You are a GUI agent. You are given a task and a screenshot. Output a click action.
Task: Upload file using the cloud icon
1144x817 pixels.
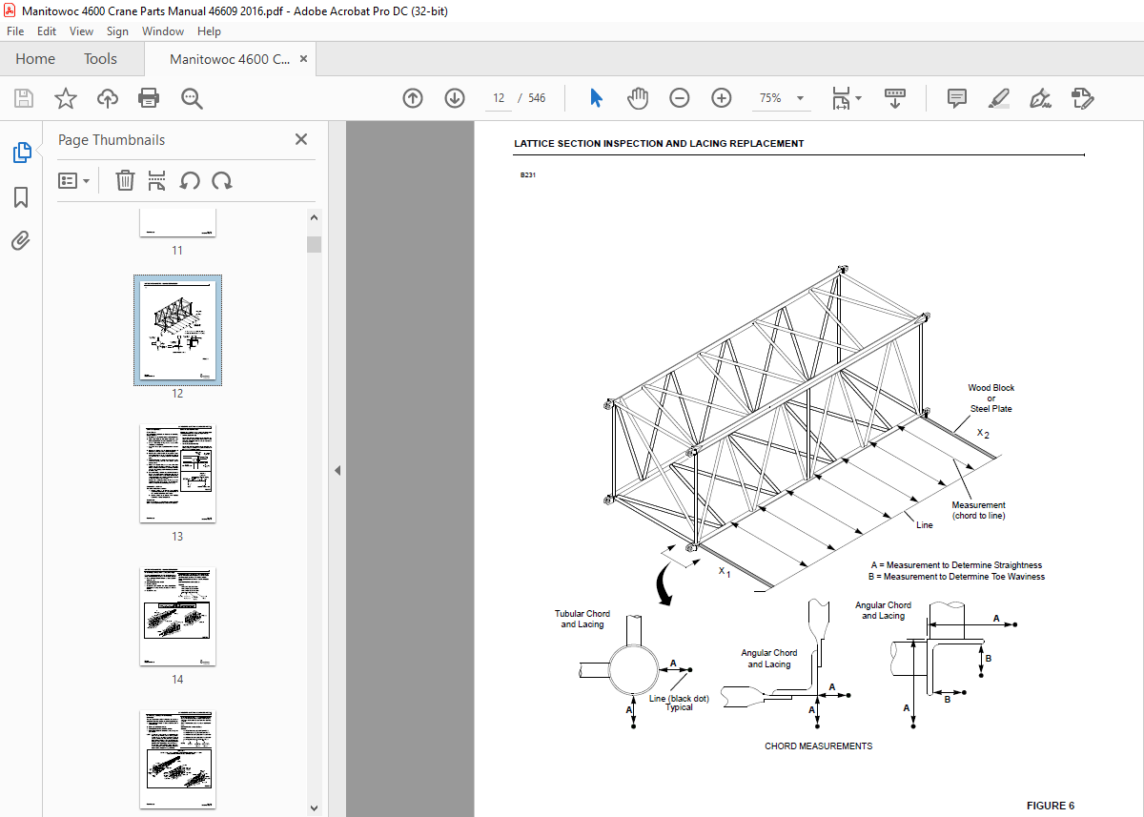tap(107, 98)
